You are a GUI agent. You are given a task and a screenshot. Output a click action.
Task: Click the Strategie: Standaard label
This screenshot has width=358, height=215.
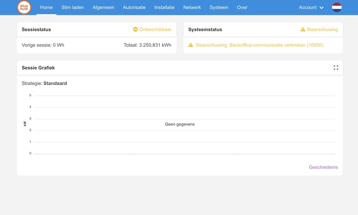44,83
